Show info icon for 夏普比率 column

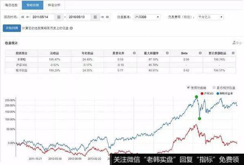[x=134, y=53]
